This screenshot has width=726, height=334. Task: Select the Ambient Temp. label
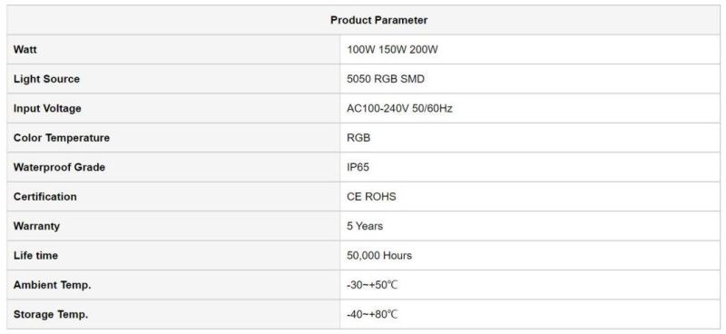click(53, 285)
